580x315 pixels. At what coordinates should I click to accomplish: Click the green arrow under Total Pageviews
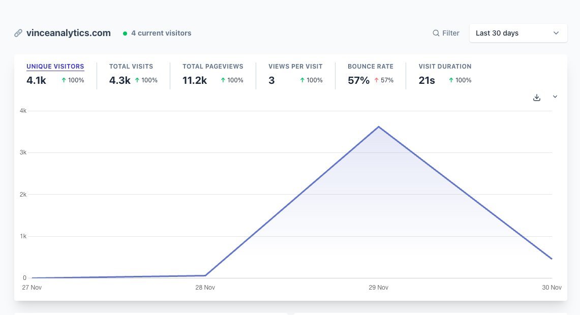223,80
